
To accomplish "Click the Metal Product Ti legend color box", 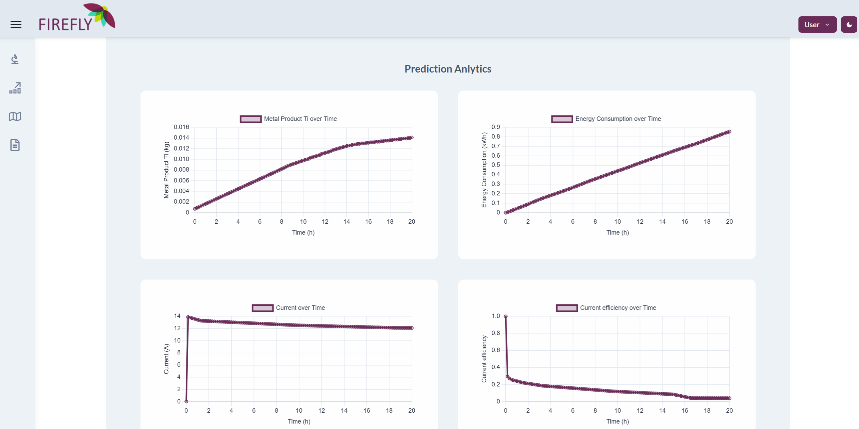I will [251, 119].
